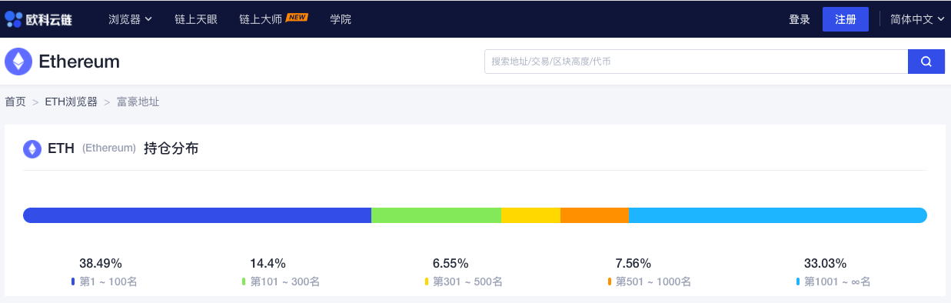Focus the 搜索地址/交易/区块高度/代币 search field
The width and height of the screenshot is (951, 303).
pos(696,62)
